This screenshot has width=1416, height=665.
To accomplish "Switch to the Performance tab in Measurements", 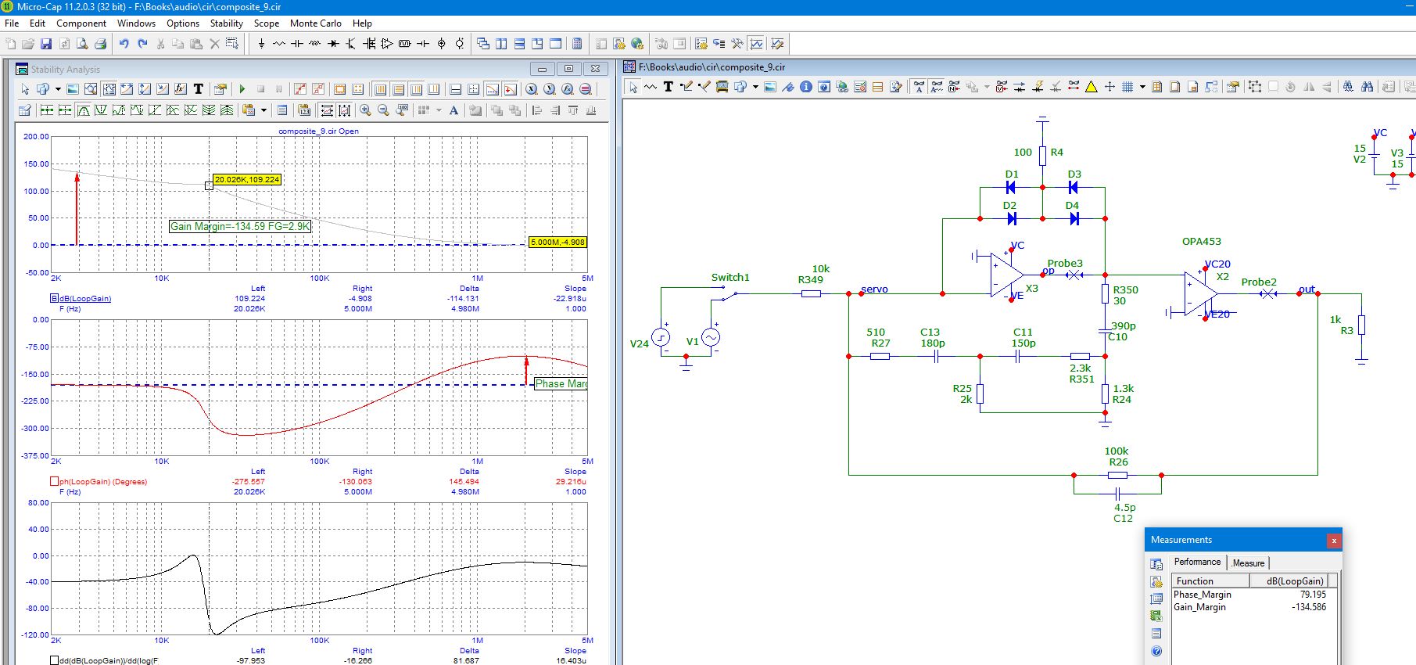I will (x=1197, y=562).
